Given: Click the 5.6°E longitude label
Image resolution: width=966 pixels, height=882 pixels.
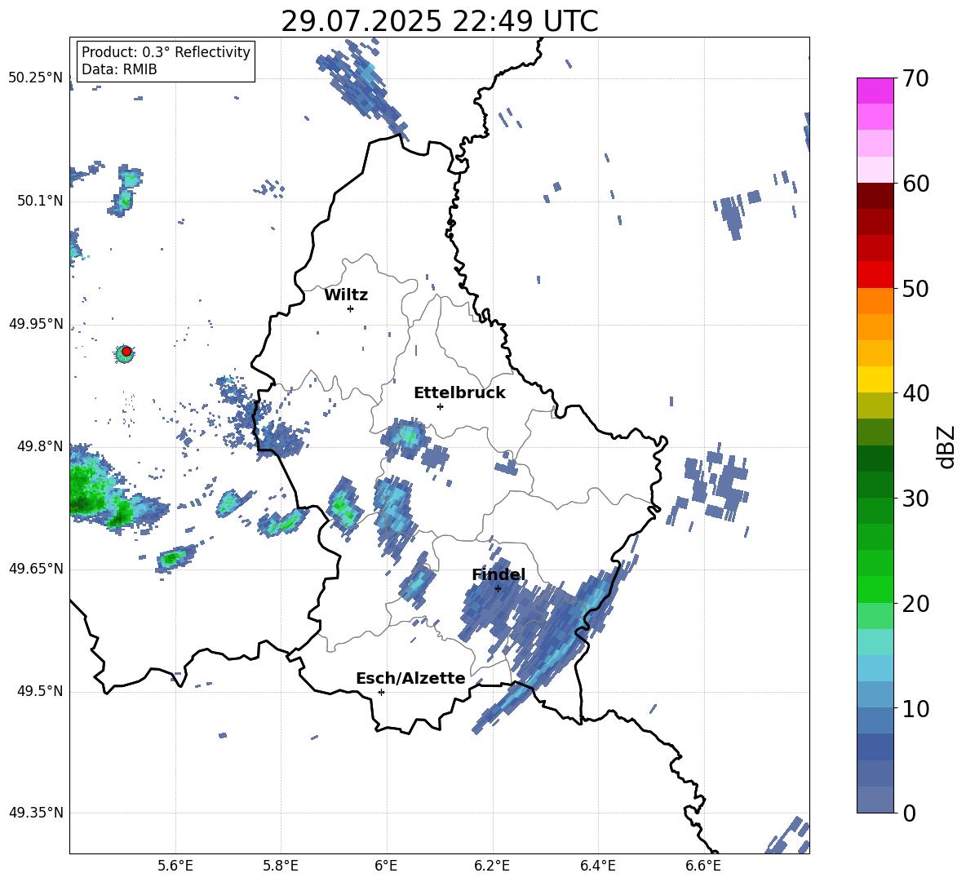Looking at the screenshot, I should tap(175, 866).
